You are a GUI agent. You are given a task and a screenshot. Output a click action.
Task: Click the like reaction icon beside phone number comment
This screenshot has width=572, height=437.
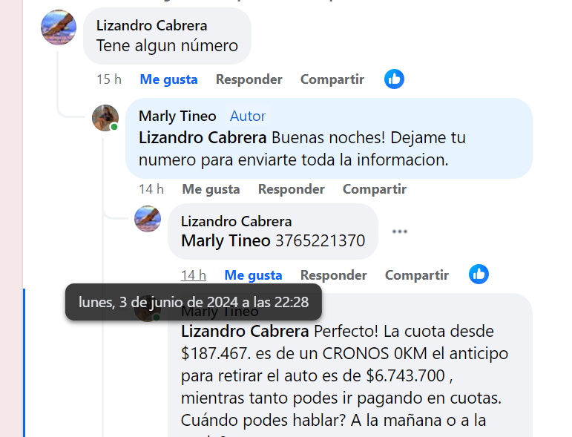tap(479, 275)
